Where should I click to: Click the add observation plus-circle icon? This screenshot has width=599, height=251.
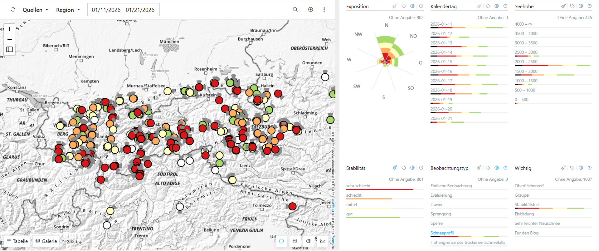tap(310, 10)
